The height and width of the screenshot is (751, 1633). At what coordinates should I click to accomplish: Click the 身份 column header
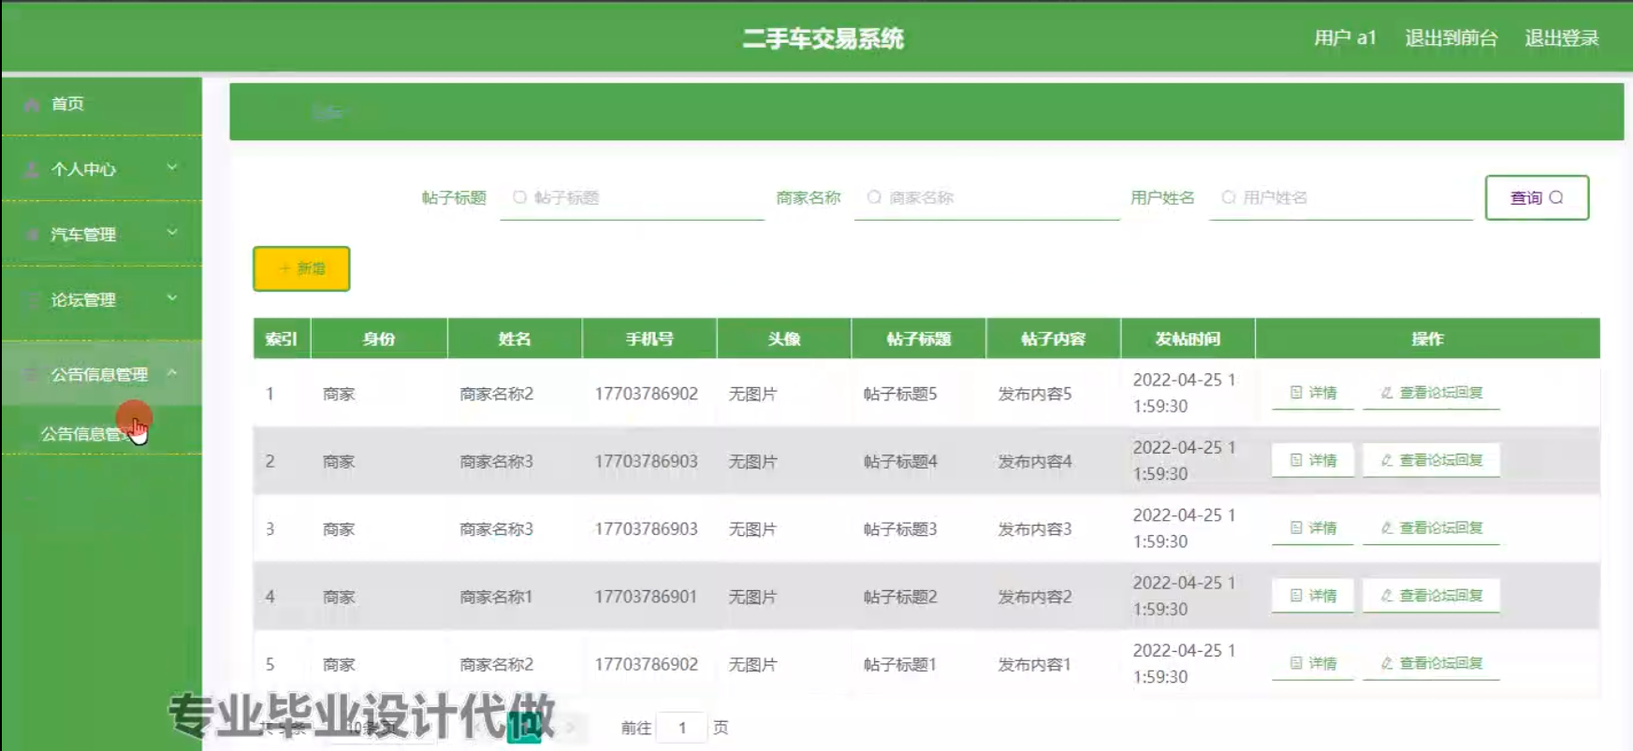[379, 339]
